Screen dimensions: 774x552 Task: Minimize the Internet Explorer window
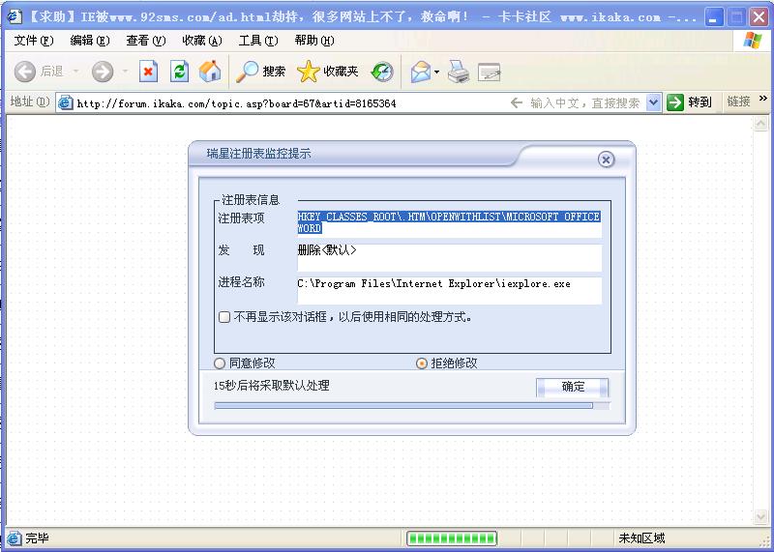coord(713,17)
